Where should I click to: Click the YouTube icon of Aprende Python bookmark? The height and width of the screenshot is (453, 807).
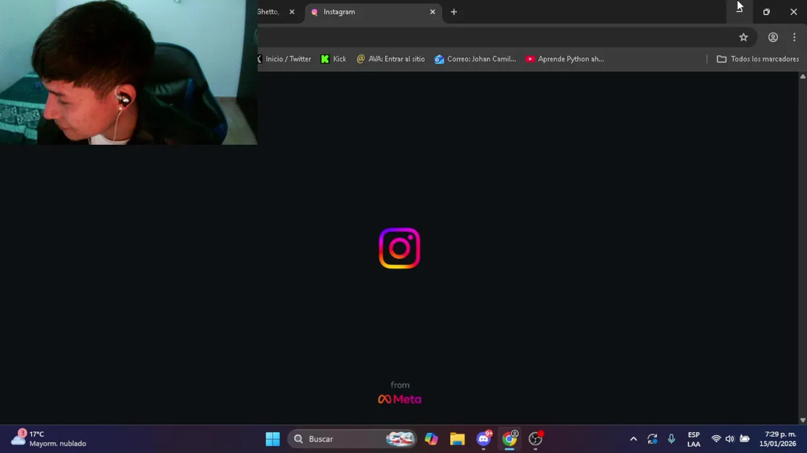(x=530, y=59)
